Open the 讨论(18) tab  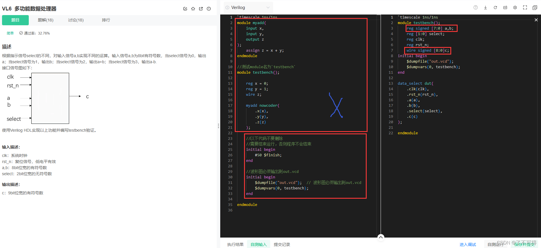(x=76, y=20)
